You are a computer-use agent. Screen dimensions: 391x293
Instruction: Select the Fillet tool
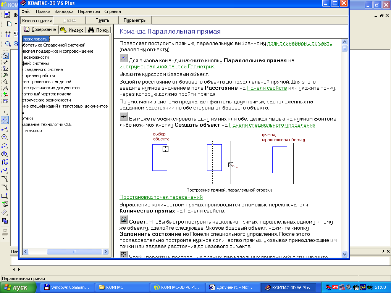click(x=5, y=187)
